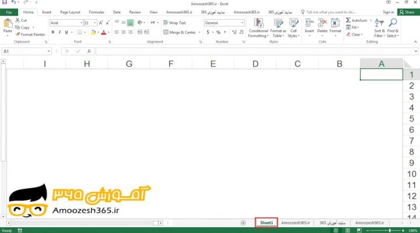The width and height of the screenshot is (420, 233).
Task: Click the Comma Style icon
Action: [x=225, y=33]
